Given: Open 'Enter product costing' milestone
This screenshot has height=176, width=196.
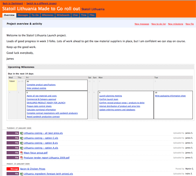Looking at the screenshot, I should 36,88.
